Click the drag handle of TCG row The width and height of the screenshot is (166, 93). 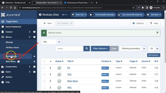[x=50, y=74]
